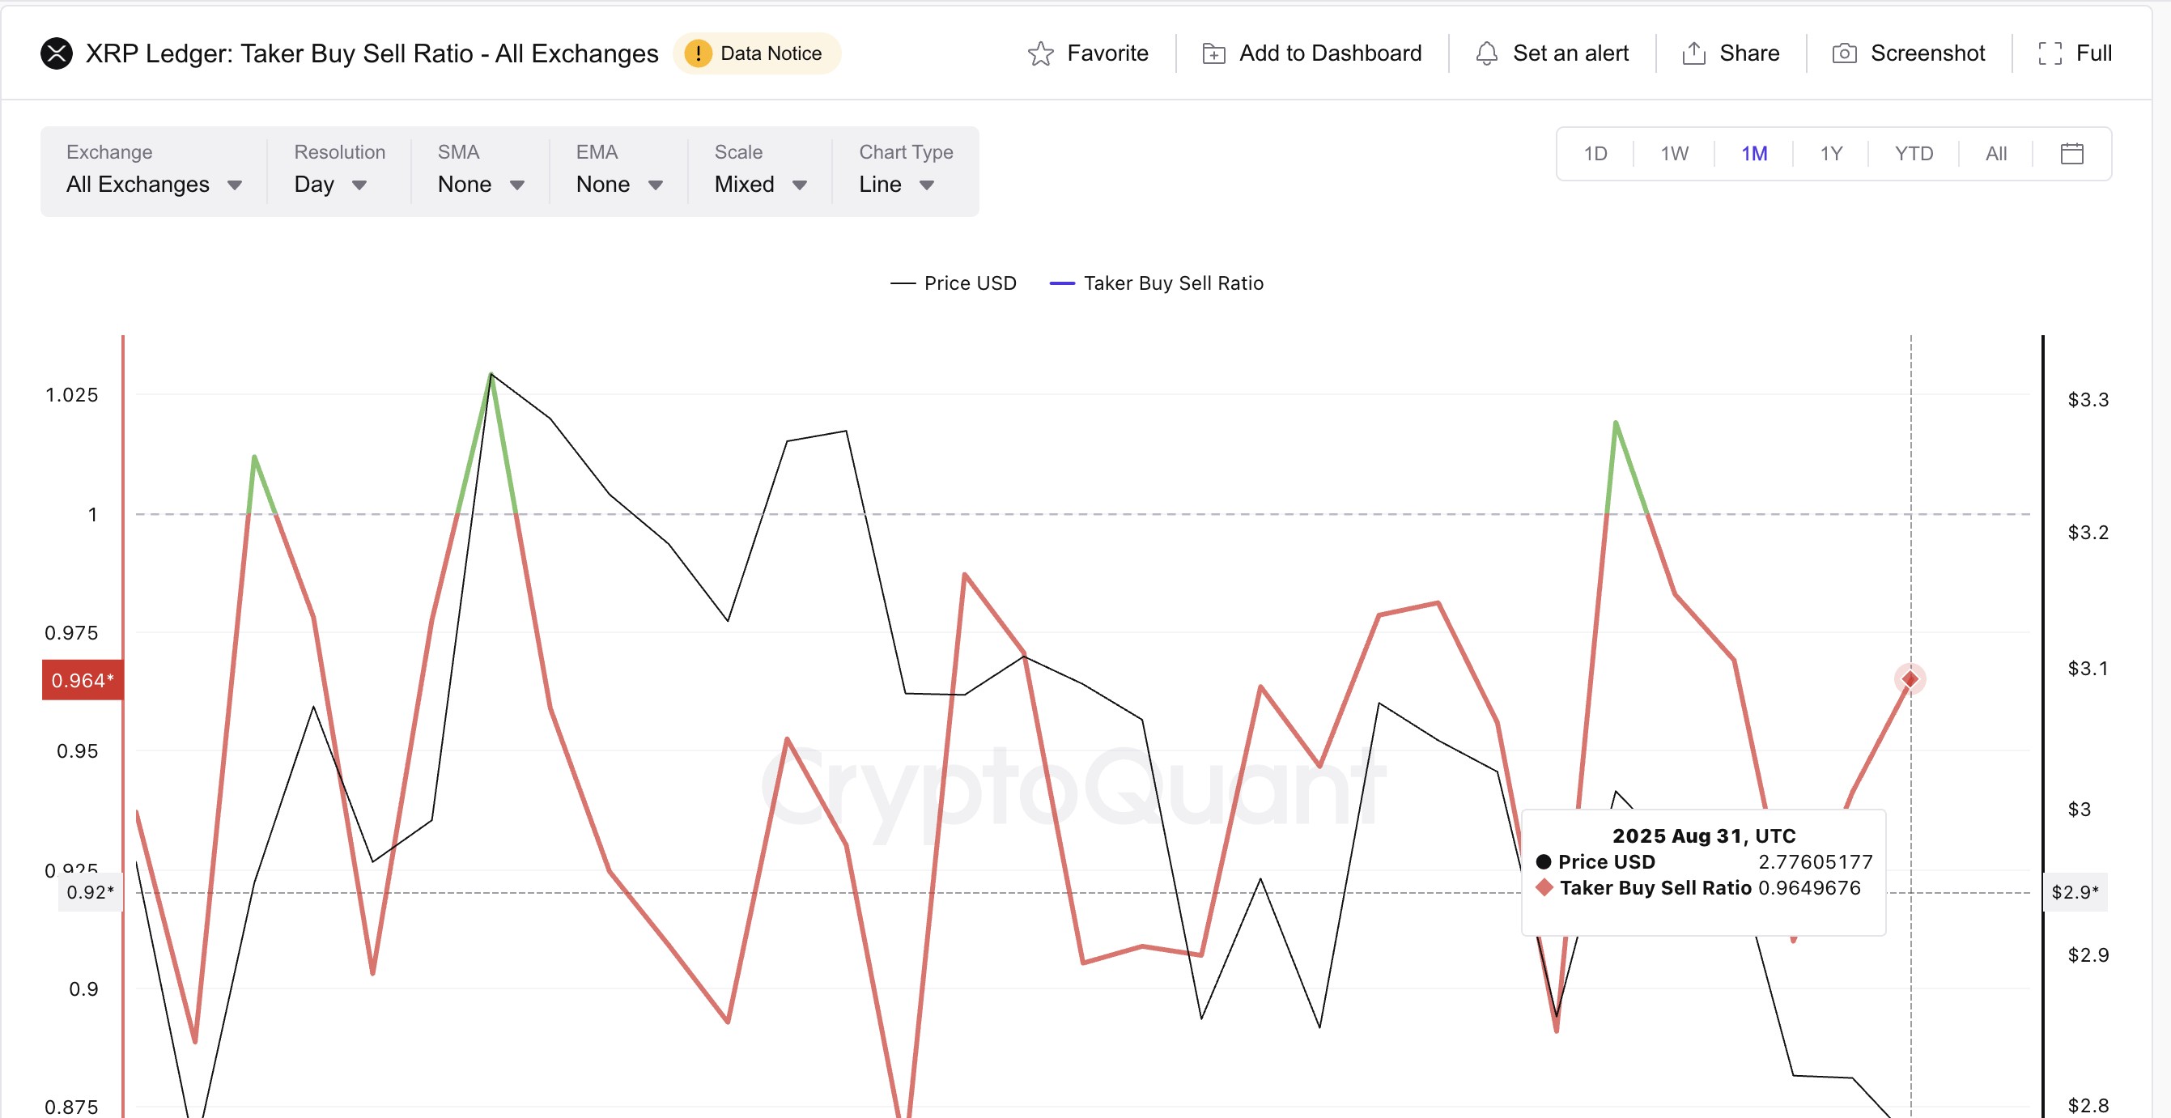
Task: Open the Chart Type dropdown
Action: coord(906,171)
